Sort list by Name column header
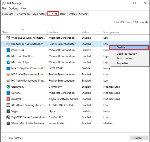This screenshot has height=142, width=150. (x=5, y=32)
